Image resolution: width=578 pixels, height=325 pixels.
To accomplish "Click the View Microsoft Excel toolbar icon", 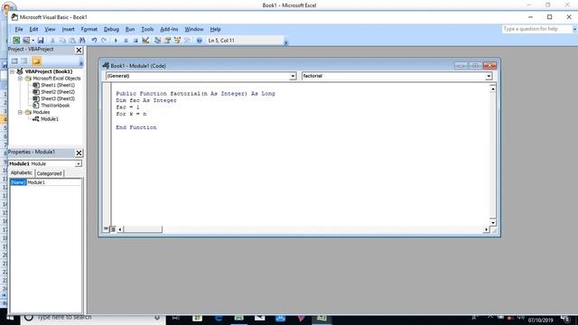I will (x=16, y=40).
